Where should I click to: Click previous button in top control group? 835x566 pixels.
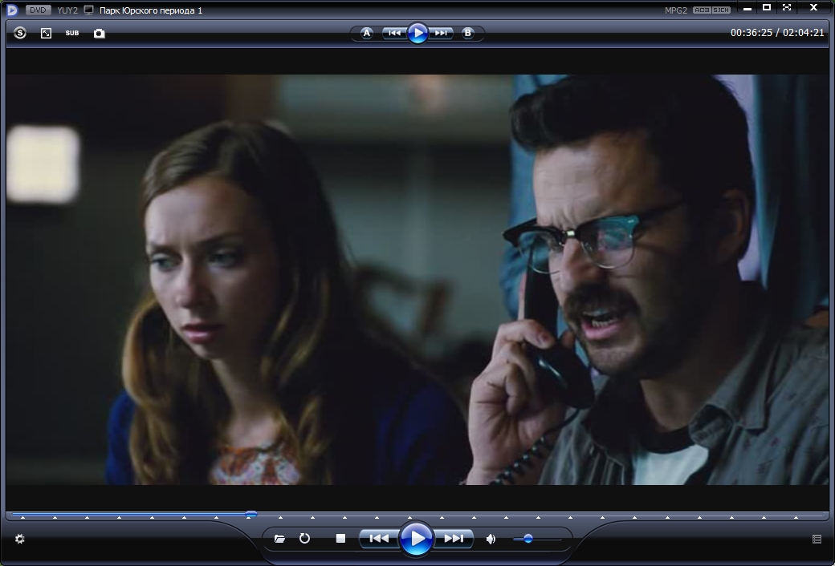click(x=394, y=33)
